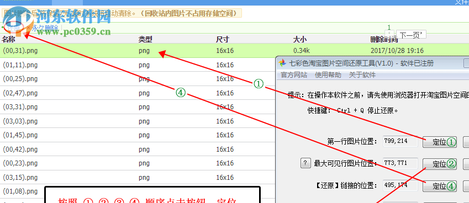Focus the 799,214 position field
469x203 pixels.
(x=400, y=142)
